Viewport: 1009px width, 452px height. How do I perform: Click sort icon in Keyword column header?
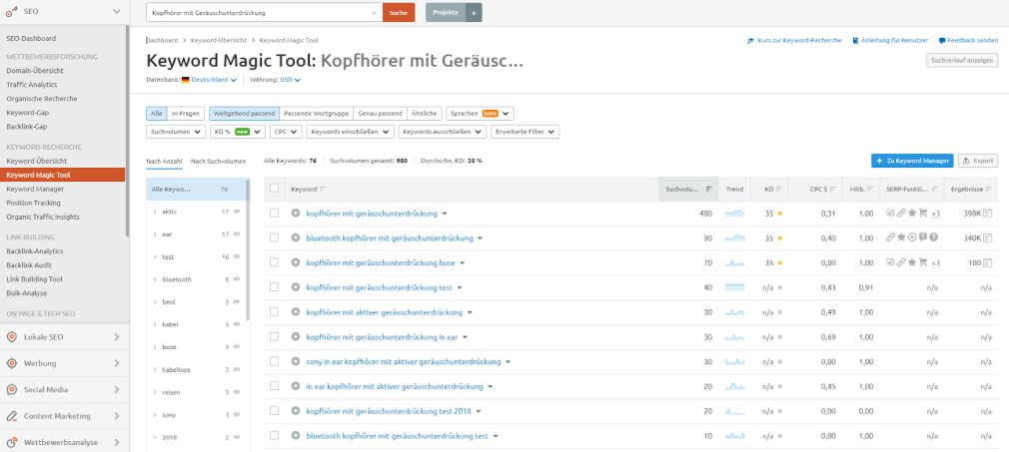[x=322, y=189]
